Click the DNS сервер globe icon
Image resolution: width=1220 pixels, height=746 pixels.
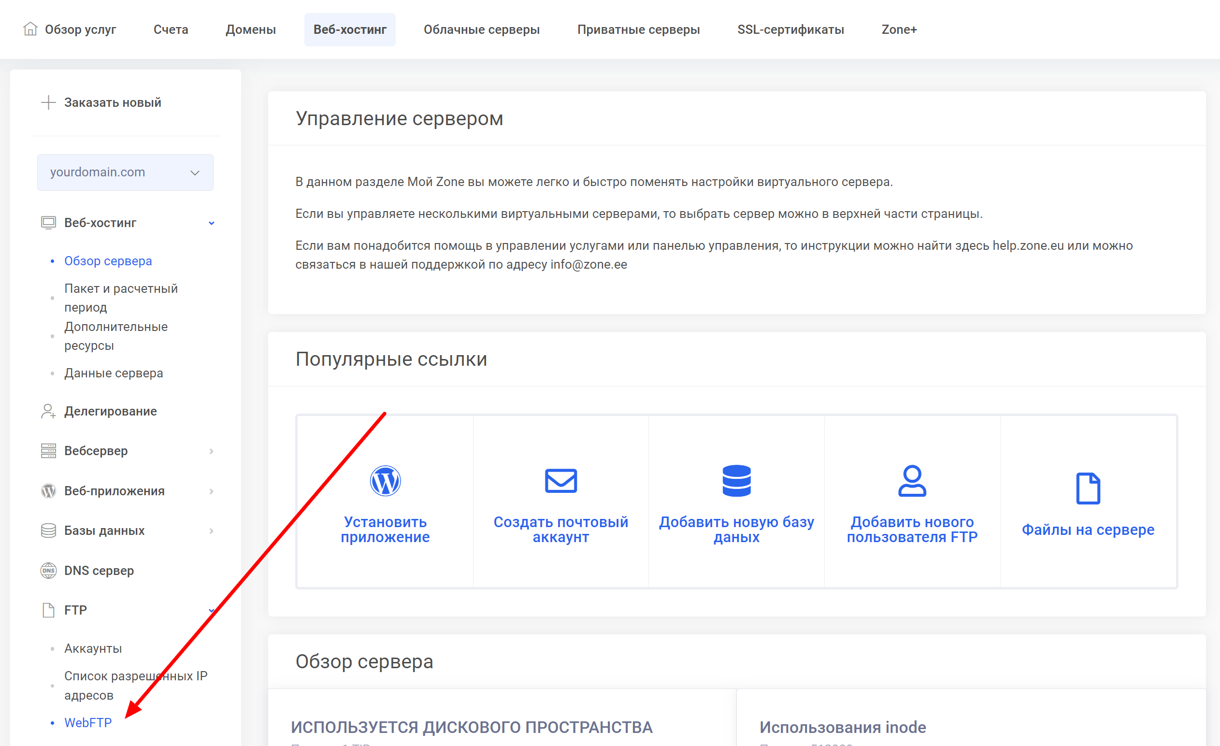click(48, 570)
